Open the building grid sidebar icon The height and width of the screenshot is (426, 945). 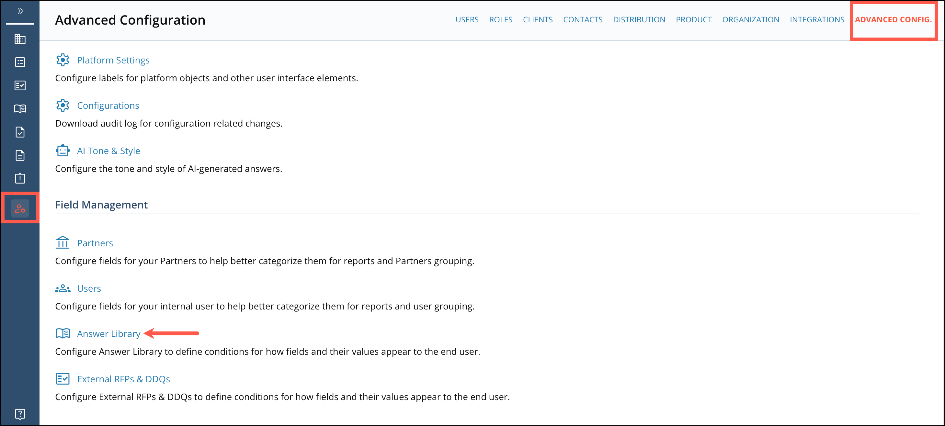pos(20,39)
